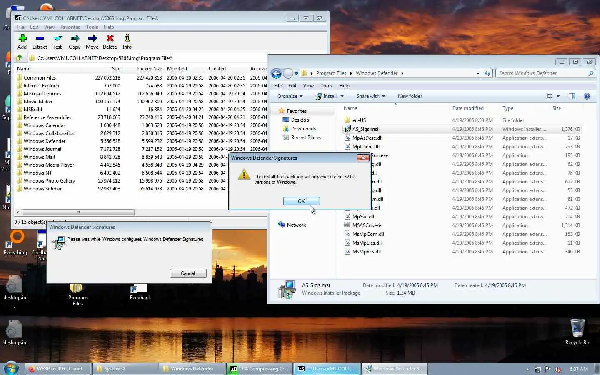
Task: Select the Feedback desktop shortcut
Action: click(x=140, y=292)
